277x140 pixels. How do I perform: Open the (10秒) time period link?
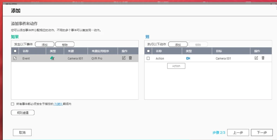[58, 104]
